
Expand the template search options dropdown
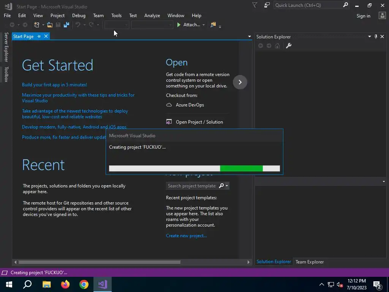click(227, 186)
